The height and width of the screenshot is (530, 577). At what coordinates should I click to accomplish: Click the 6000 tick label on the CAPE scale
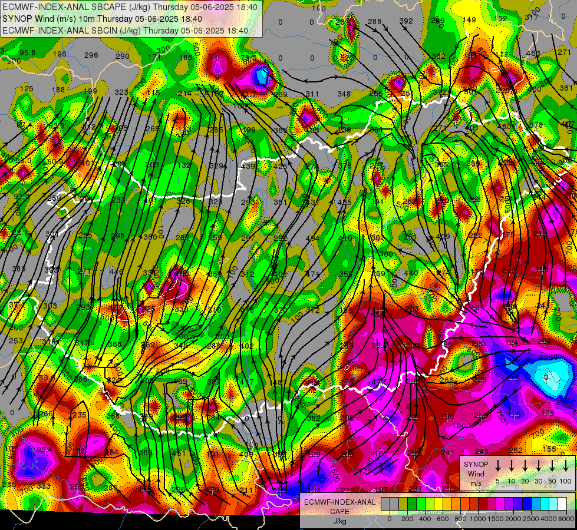(566, 519)
